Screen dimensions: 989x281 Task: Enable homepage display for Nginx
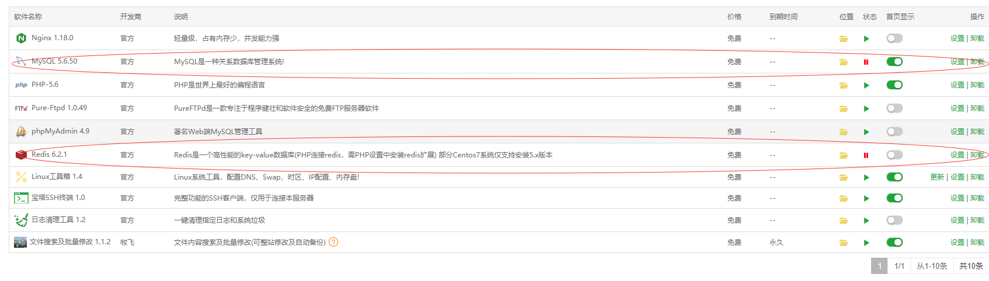pos(894,38)
